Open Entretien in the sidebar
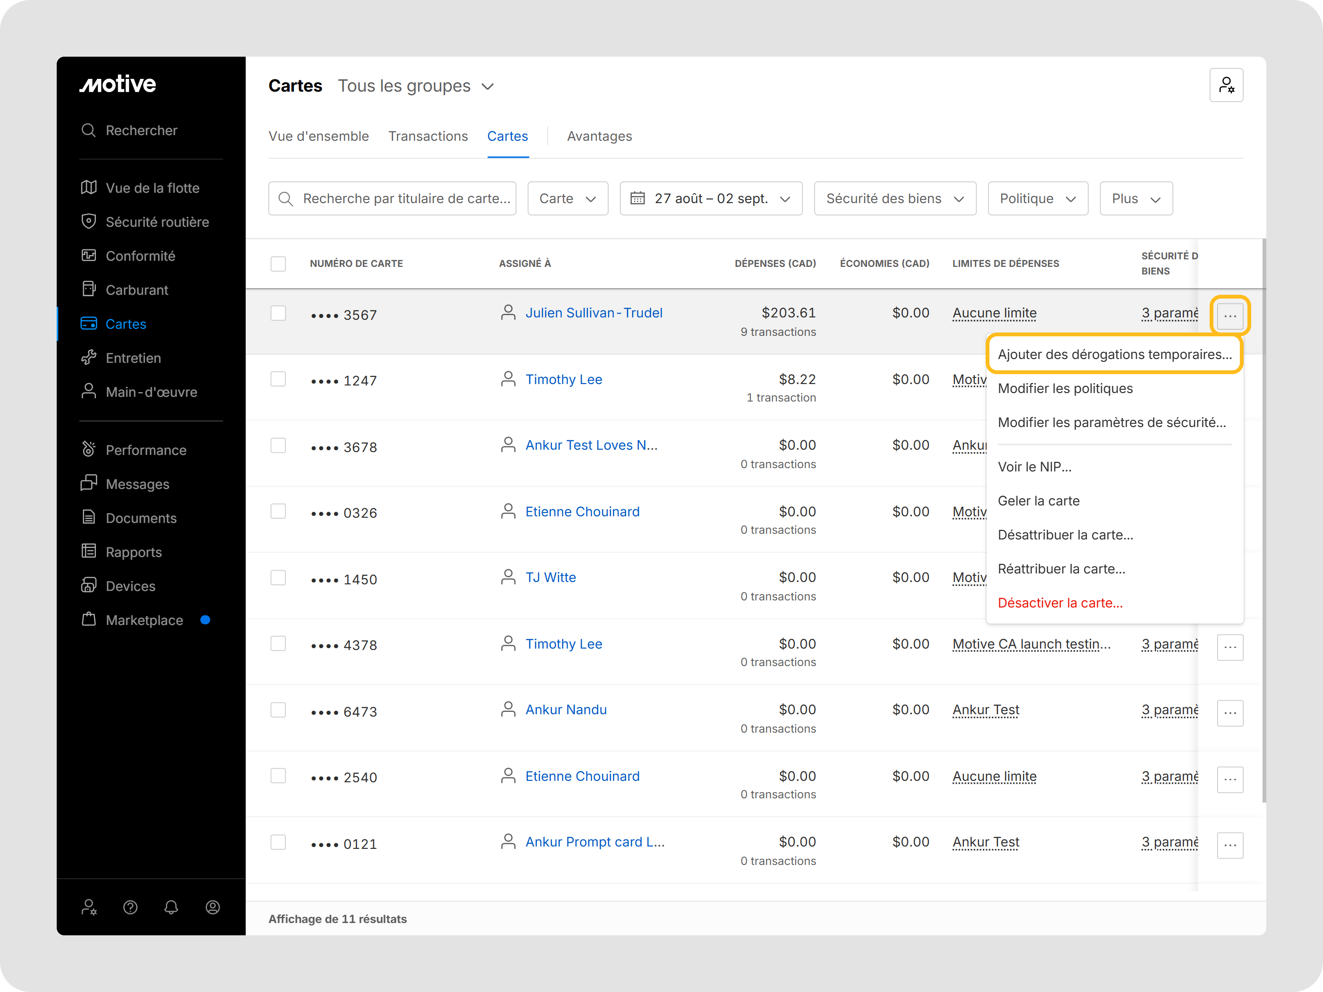The image size is (1323, 992). click(133, 358)
